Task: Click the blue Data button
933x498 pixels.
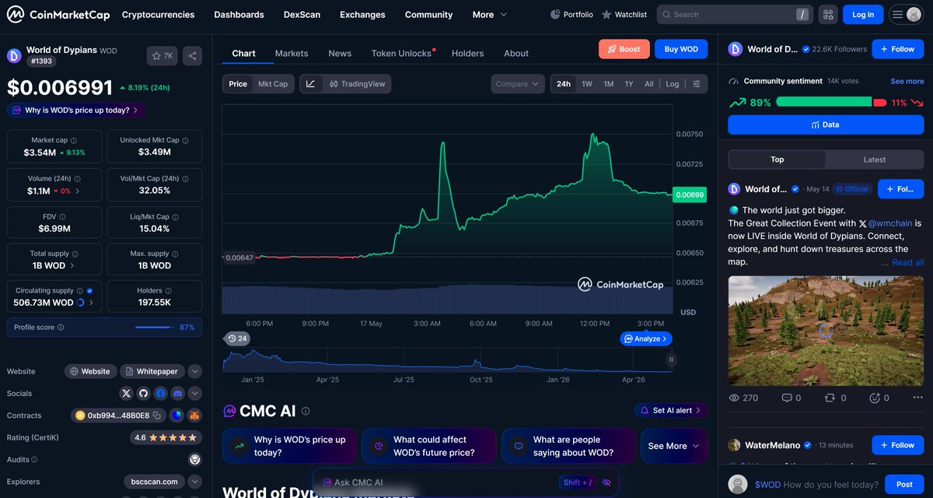Action: (x=826, y=124)
